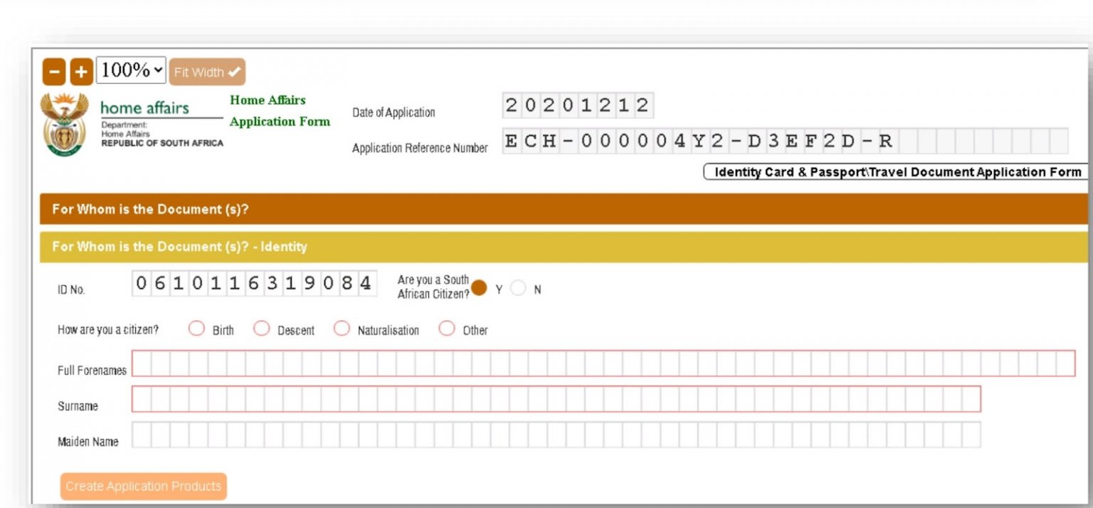The height and width of the screenshot is (508, 1093).
Task: Click the Surname input field
Action: coord(556,398)
